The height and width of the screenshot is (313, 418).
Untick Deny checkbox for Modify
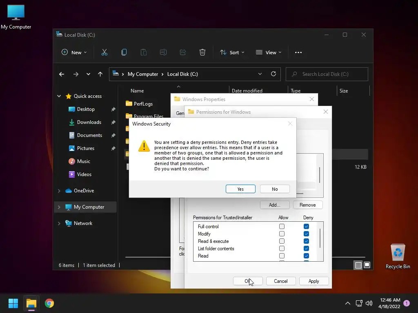coord(306,234)
